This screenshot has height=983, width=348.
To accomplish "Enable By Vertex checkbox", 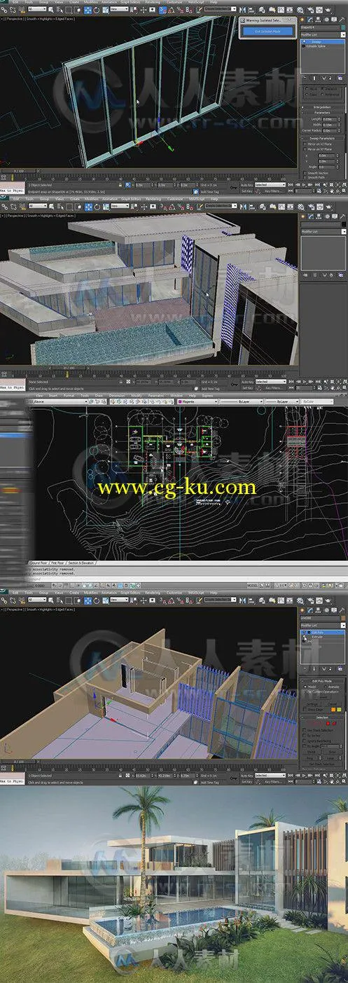I will 305,736.
